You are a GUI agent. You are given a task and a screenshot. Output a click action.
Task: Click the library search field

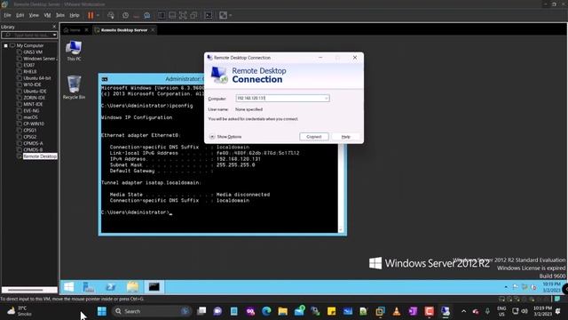tap(27, 36)
